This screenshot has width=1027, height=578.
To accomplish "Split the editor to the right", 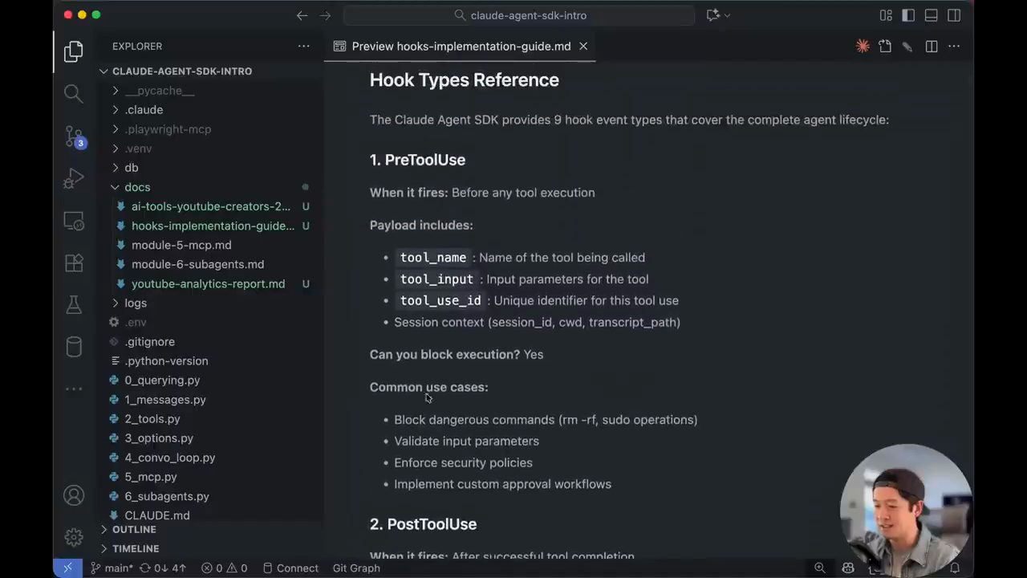I will (932, 47).
